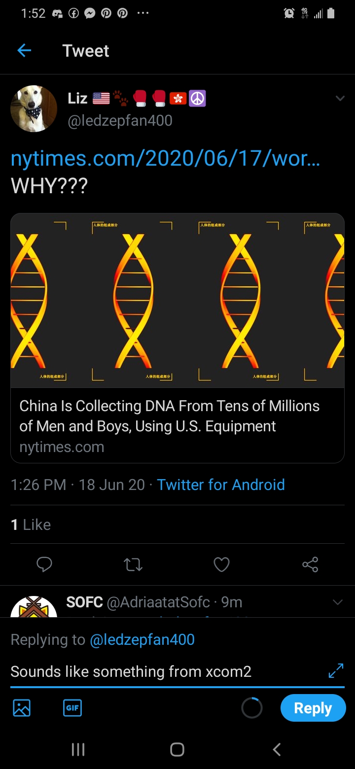355x769 pixels.
Task: Tap the back arrow icon
Action: (x=24, y=51)
